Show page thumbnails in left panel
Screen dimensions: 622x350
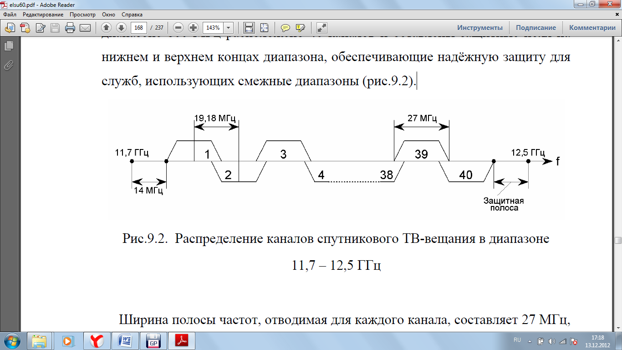coord(8,46)
